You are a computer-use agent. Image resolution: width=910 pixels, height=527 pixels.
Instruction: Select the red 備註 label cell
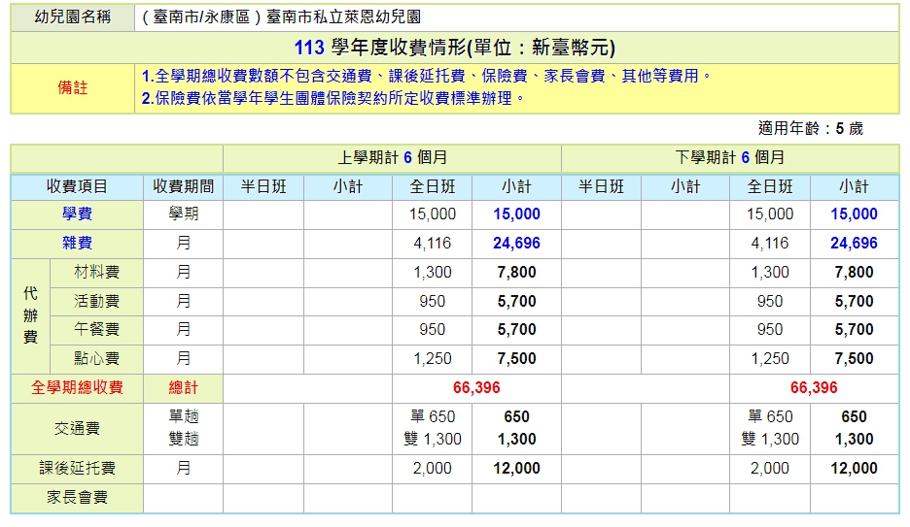coord(72,87)
